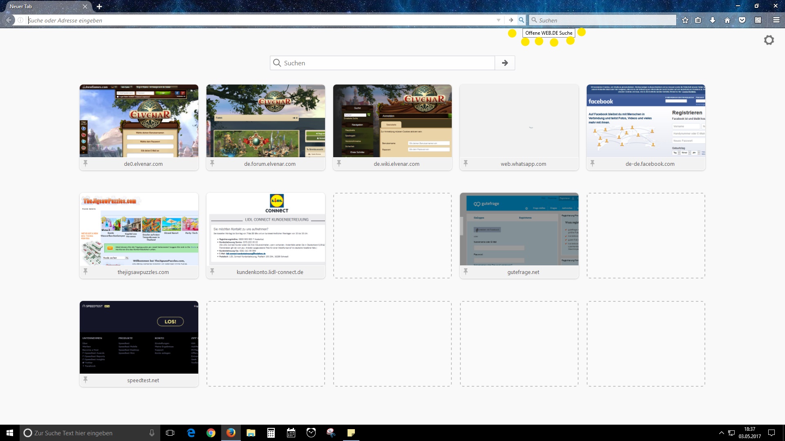Unpin the speedtest.net tile

tap(86, 380)
